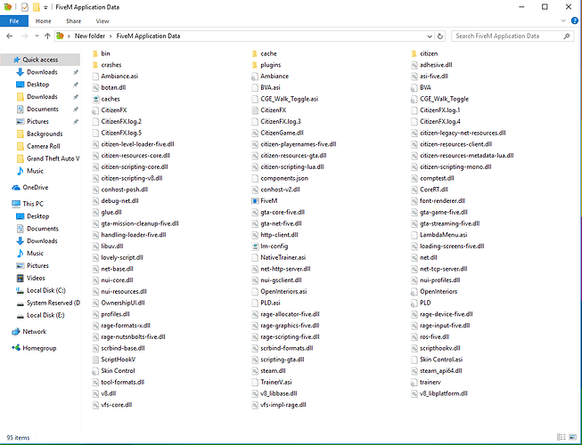Open the Share ribbon tab
The height and width of the screenshot is (445, 582).
(73, 21)
